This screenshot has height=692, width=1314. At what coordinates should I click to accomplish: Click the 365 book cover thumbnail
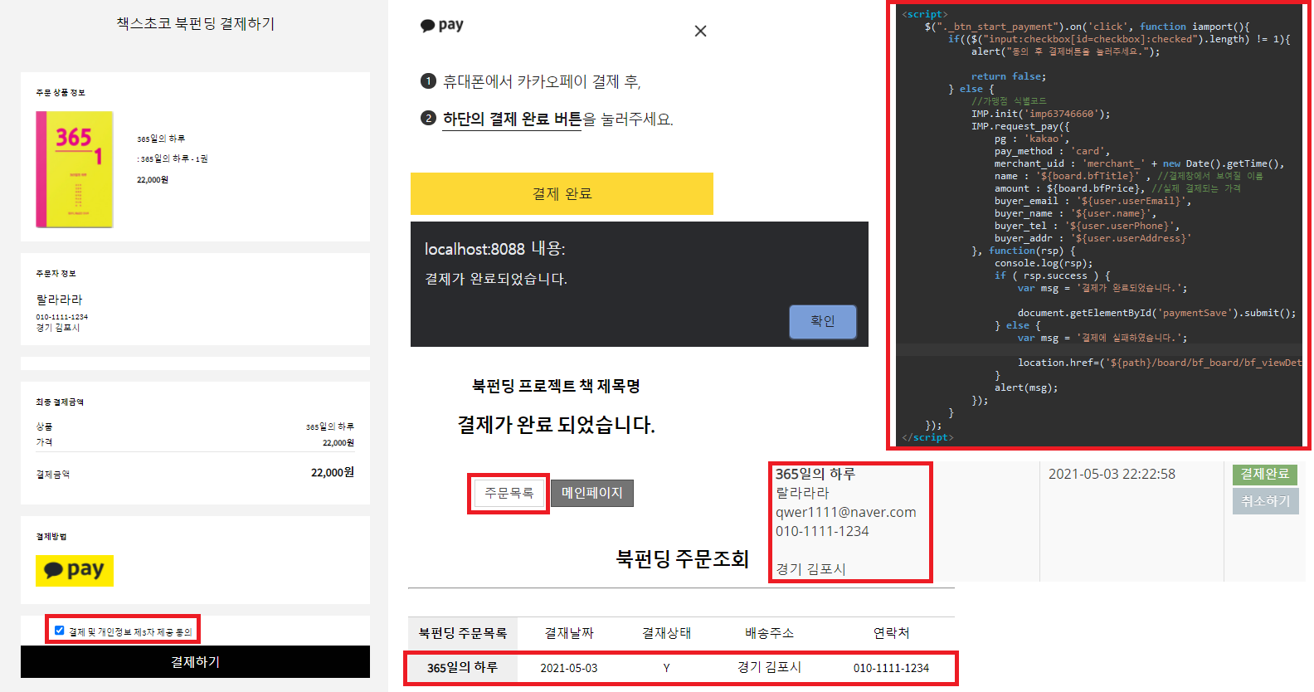coord(75,169)
